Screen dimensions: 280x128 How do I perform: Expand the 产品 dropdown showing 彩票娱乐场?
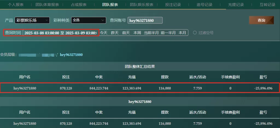tap(32, 20)
